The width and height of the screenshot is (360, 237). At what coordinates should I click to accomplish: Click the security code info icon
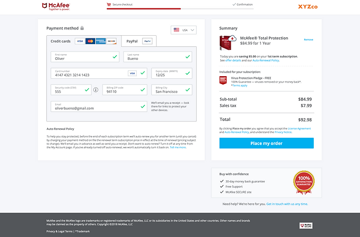click(x=96, y=90)
